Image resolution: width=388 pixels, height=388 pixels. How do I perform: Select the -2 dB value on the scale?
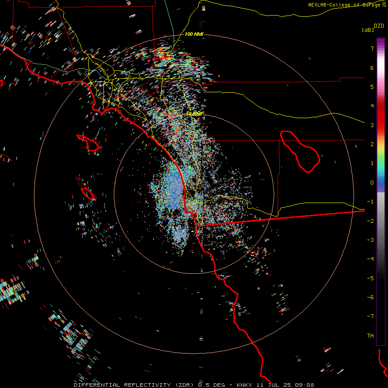tap(370, 221)
